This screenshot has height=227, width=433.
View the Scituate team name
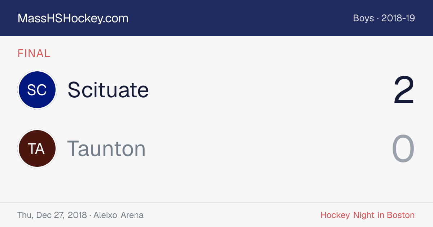click(108, 90)
